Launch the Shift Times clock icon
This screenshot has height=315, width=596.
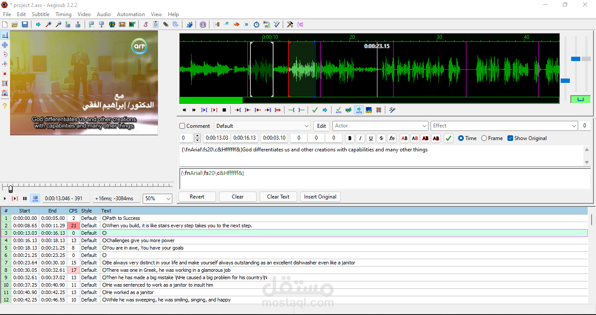257,24
